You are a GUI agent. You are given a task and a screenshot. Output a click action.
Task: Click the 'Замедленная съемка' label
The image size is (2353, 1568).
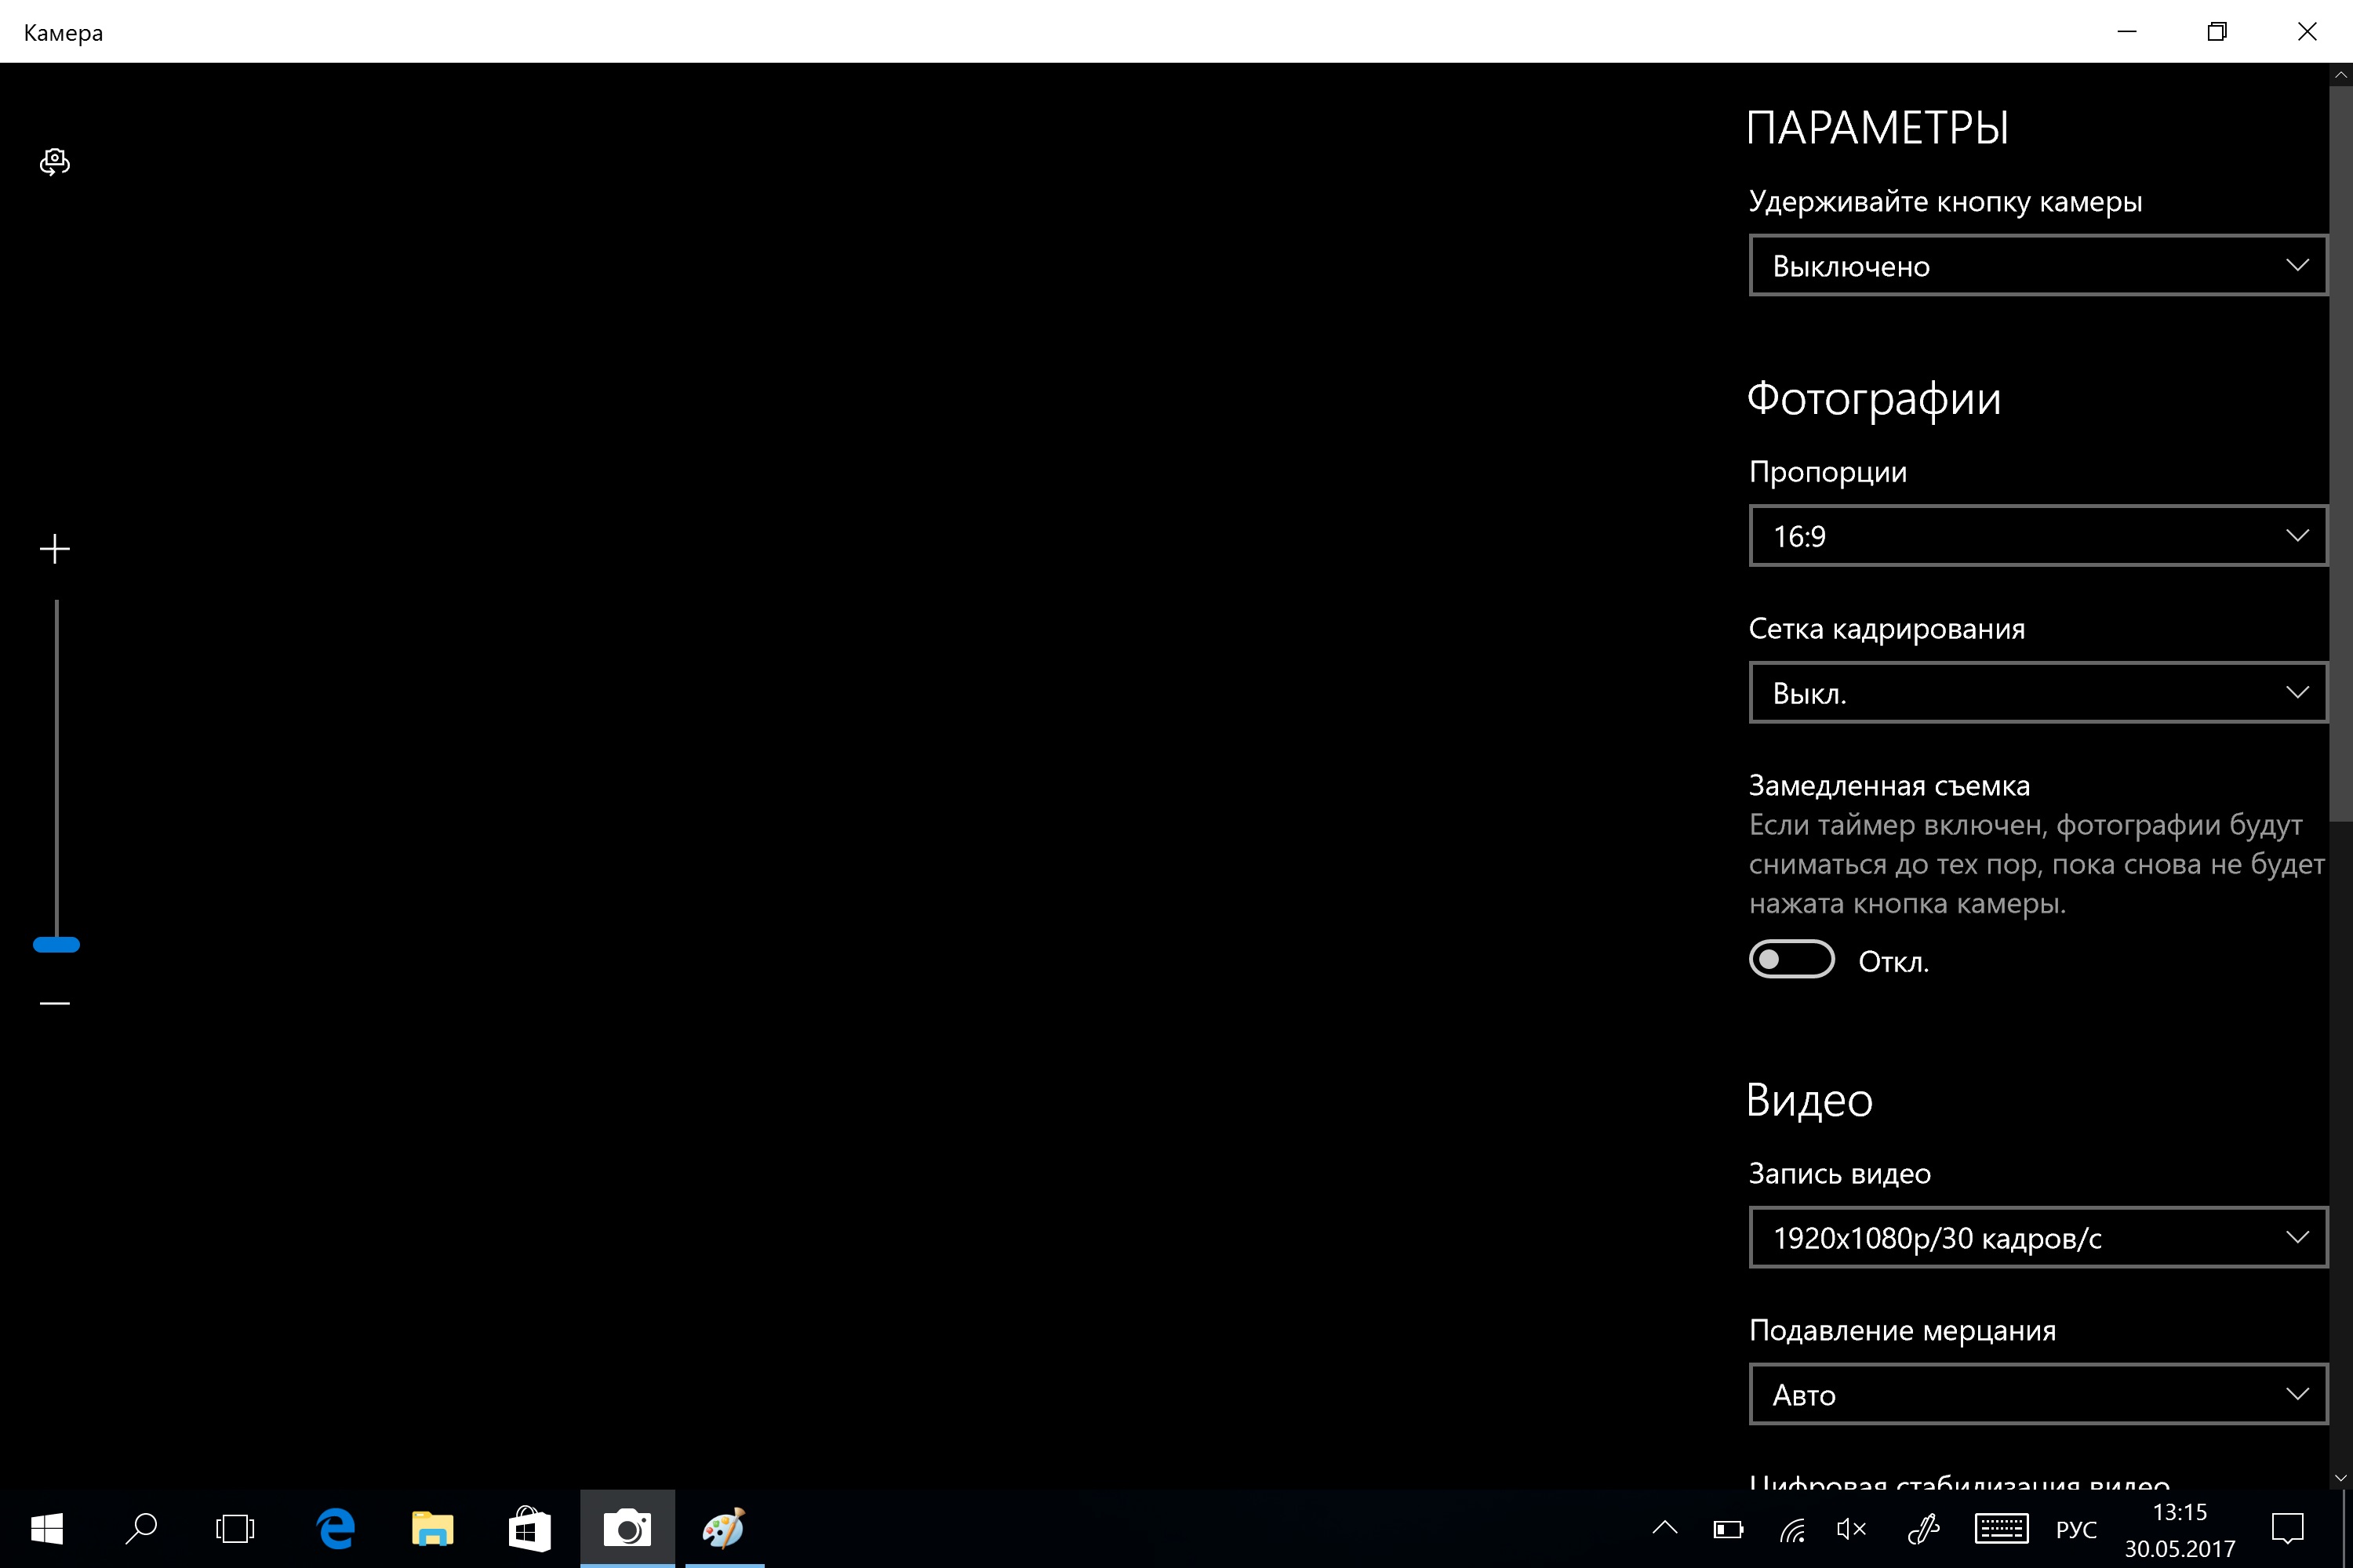coord(1889,786)
